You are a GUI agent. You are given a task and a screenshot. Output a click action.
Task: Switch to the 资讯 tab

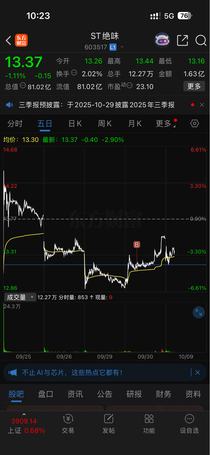75,394
